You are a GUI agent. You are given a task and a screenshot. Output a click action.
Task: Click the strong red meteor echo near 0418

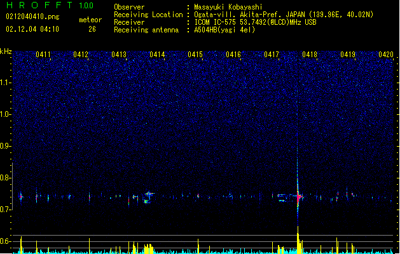coord(298,196)
